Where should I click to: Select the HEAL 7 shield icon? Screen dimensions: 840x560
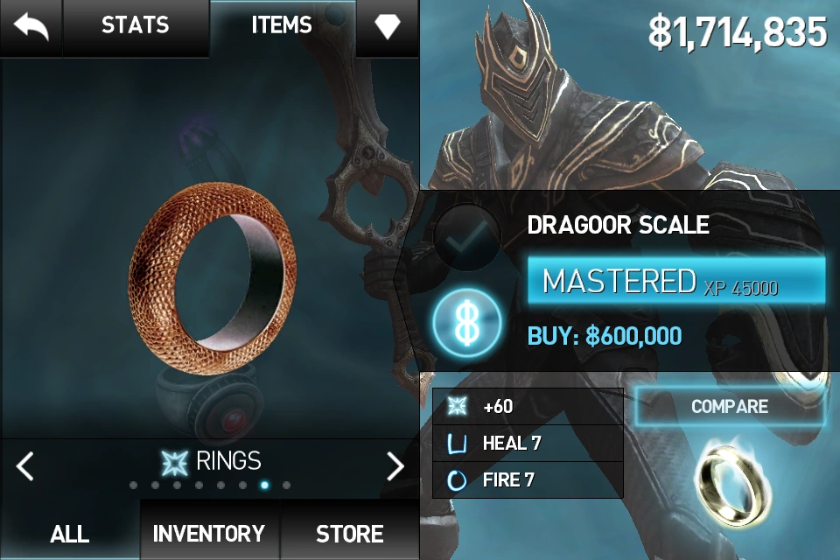457,443
